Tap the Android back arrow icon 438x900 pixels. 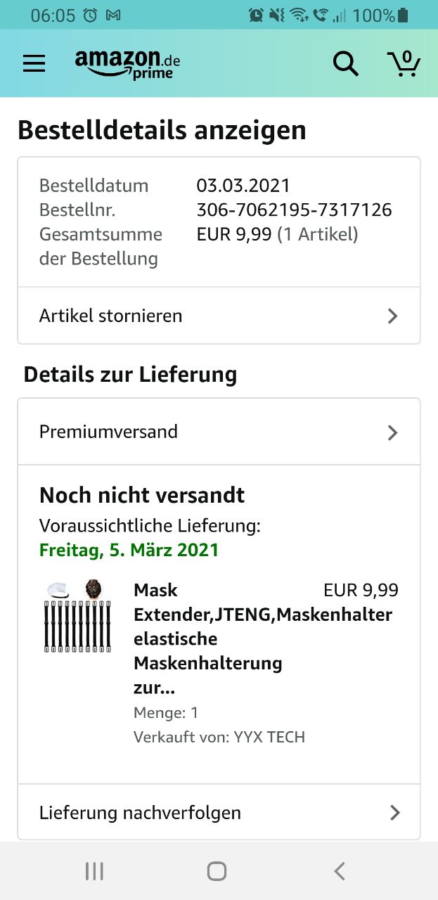point(340,871)
